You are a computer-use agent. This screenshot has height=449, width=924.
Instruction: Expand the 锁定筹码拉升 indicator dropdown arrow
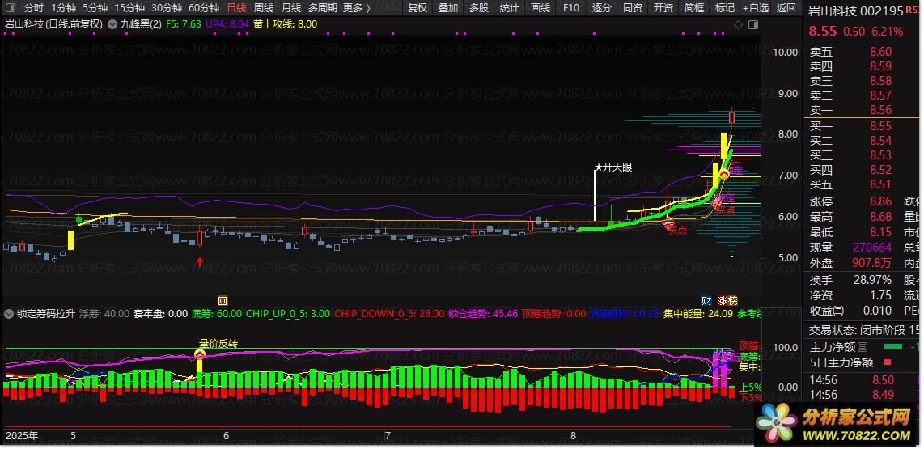click(9, 313)
